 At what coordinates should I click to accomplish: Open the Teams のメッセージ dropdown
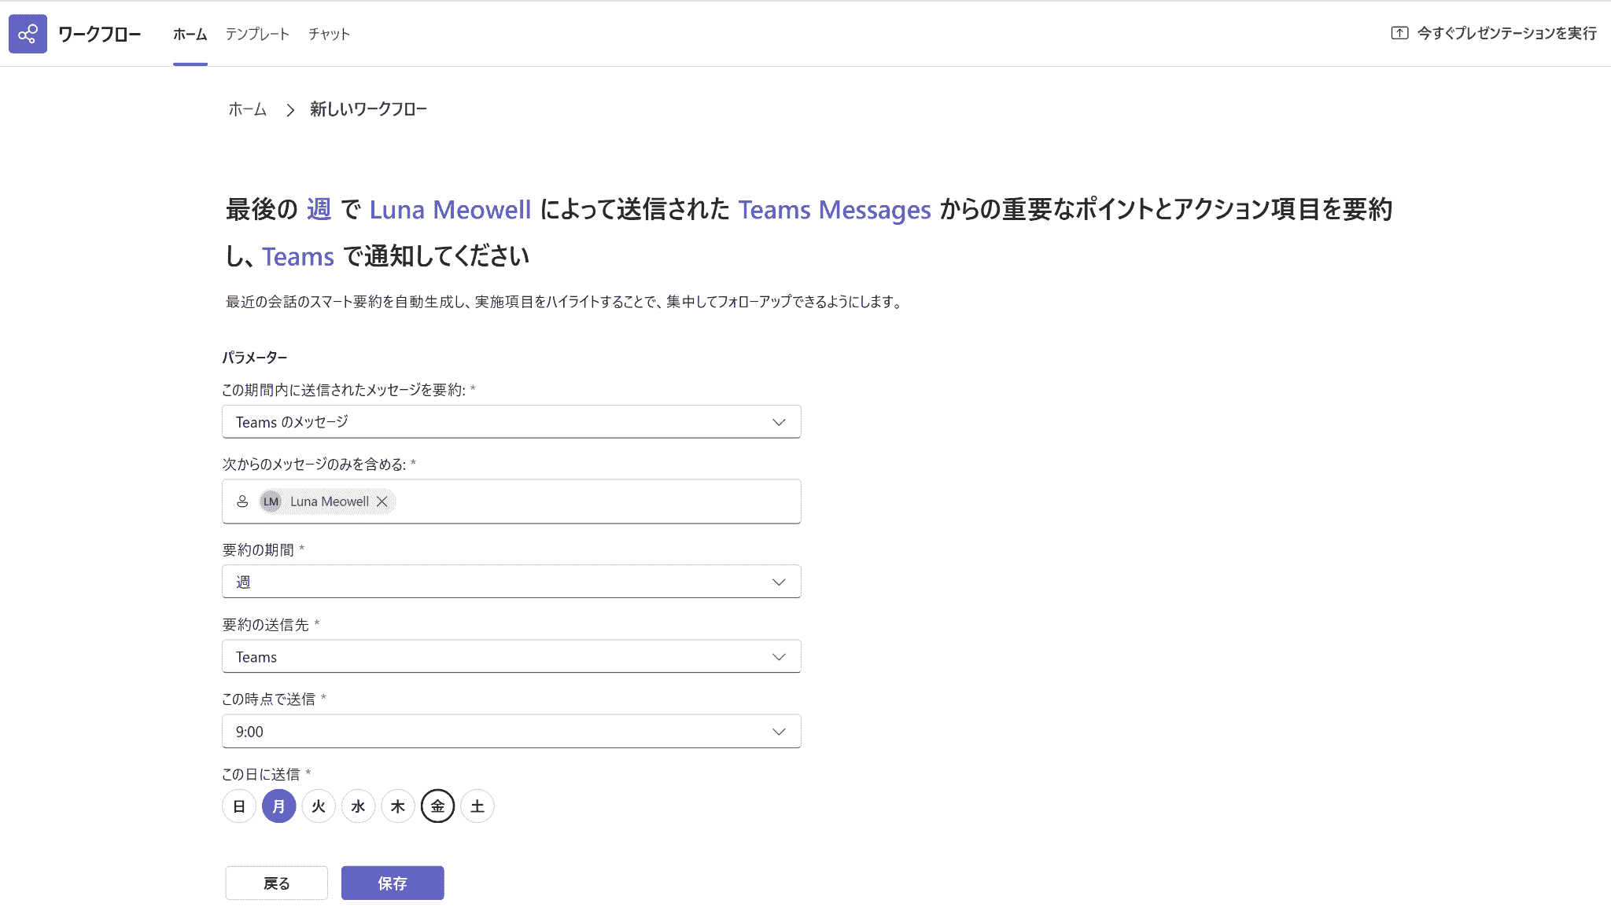coord(511,422)
